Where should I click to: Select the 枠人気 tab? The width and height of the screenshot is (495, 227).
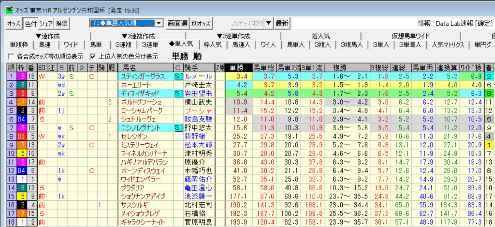[212, 45]
